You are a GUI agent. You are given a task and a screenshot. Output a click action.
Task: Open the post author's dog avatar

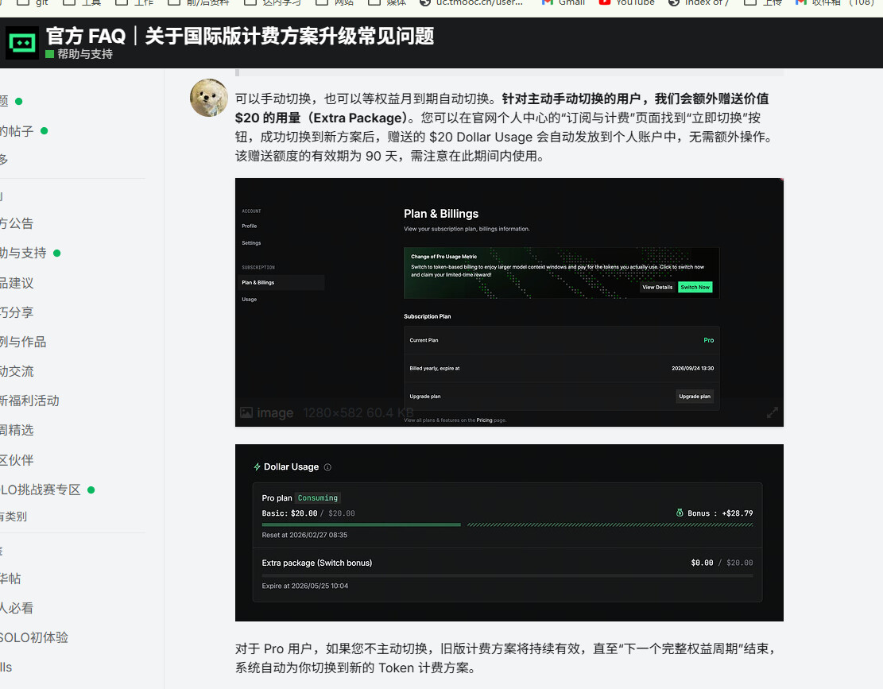pos(209,98)
